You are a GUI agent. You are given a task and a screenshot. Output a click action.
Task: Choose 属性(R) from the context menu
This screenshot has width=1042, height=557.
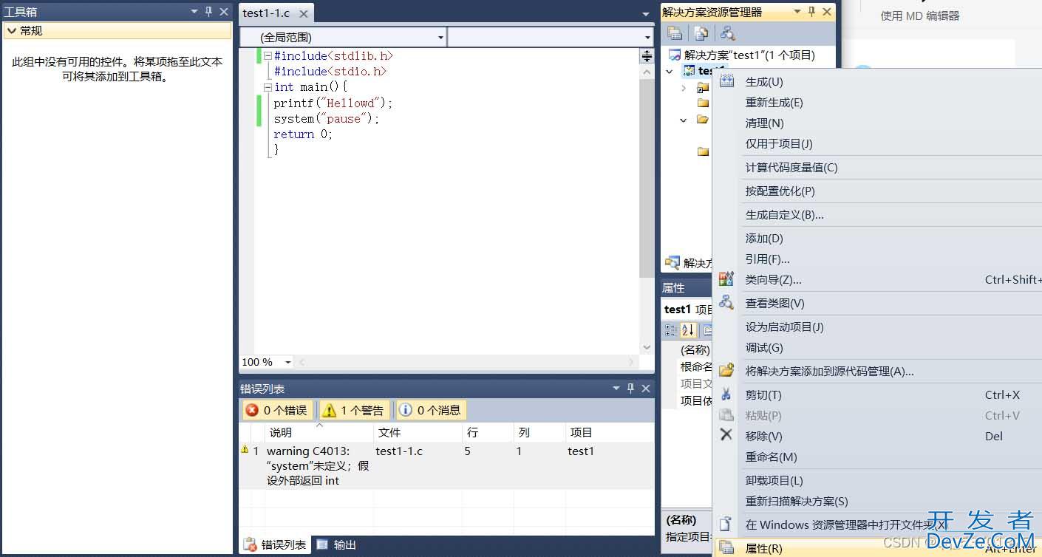tap(763, 548)
